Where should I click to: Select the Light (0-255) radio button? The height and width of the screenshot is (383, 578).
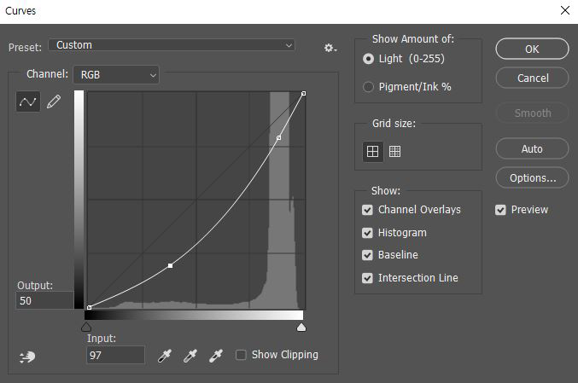(x=368, y=59)
